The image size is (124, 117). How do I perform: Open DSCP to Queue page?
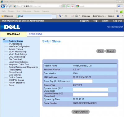(x=16, y=80)
